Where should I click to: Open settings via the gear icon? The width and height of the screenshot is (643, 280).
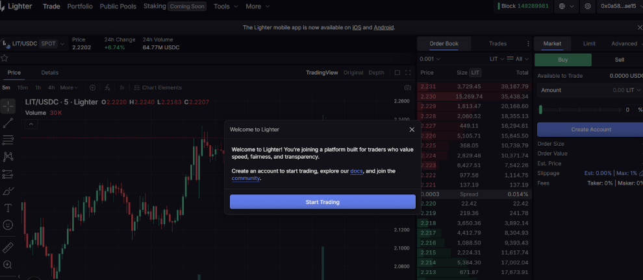point(588,6)
